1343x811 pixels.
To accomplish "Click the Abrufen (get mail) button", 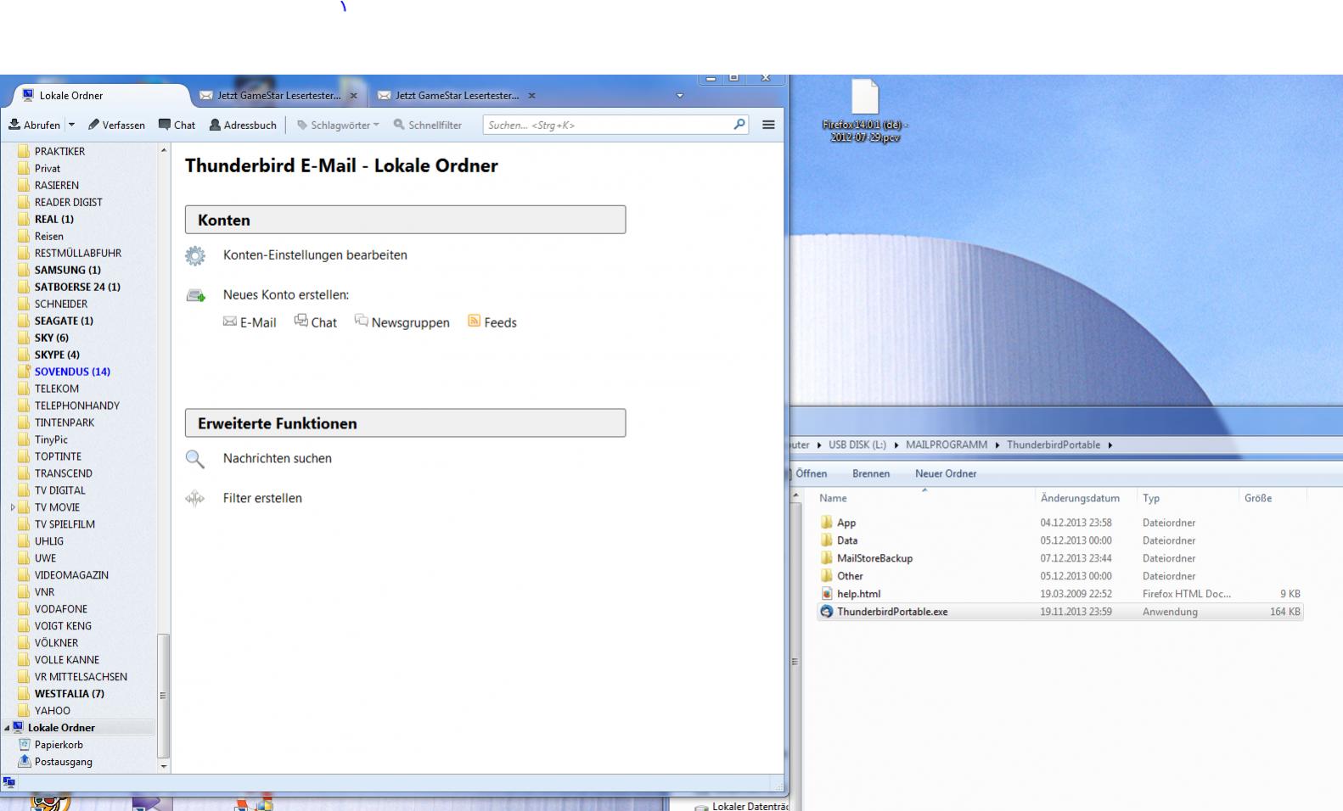I will (35, 125).
